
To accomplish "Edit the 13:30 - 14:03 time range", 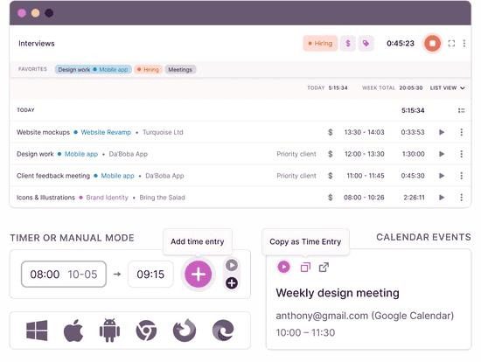I will pos(364,132).
